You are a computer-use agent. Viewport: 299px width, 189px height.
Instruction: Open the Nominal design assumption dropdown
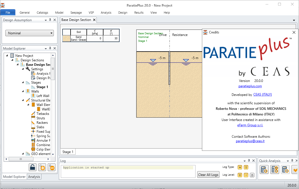(52, 33)
